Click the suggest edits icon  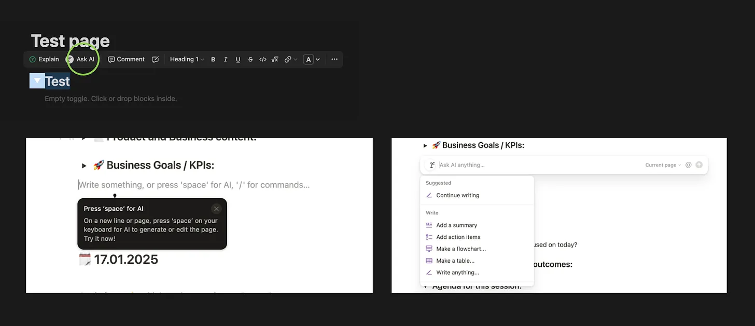click(x=155, y=60)
